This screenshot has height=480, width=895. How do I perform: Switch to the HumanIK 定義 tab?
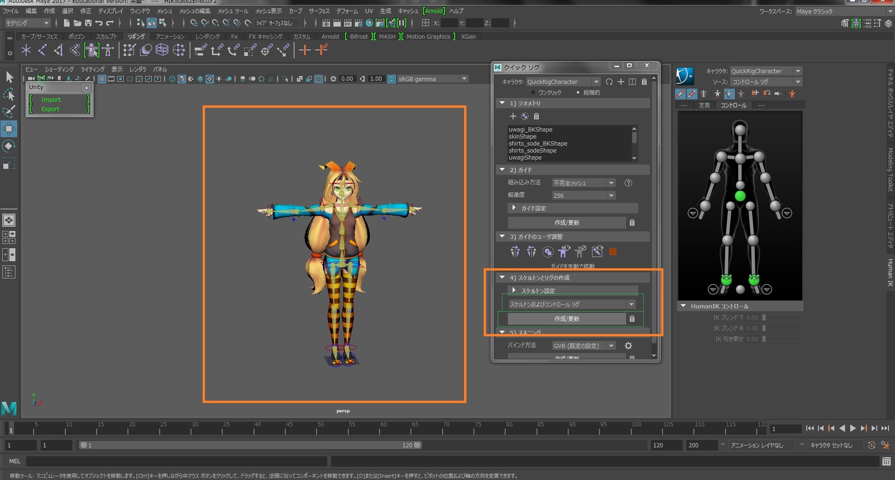(704, 105)
